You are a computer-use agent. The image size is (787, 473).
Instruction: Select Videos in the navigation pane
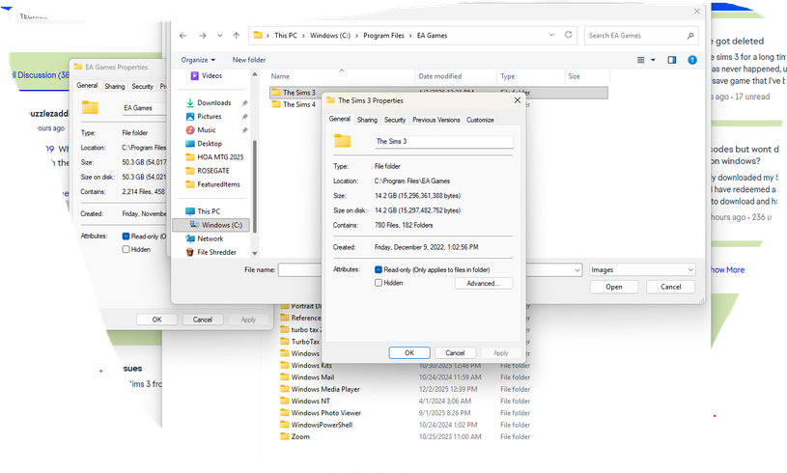211,75
